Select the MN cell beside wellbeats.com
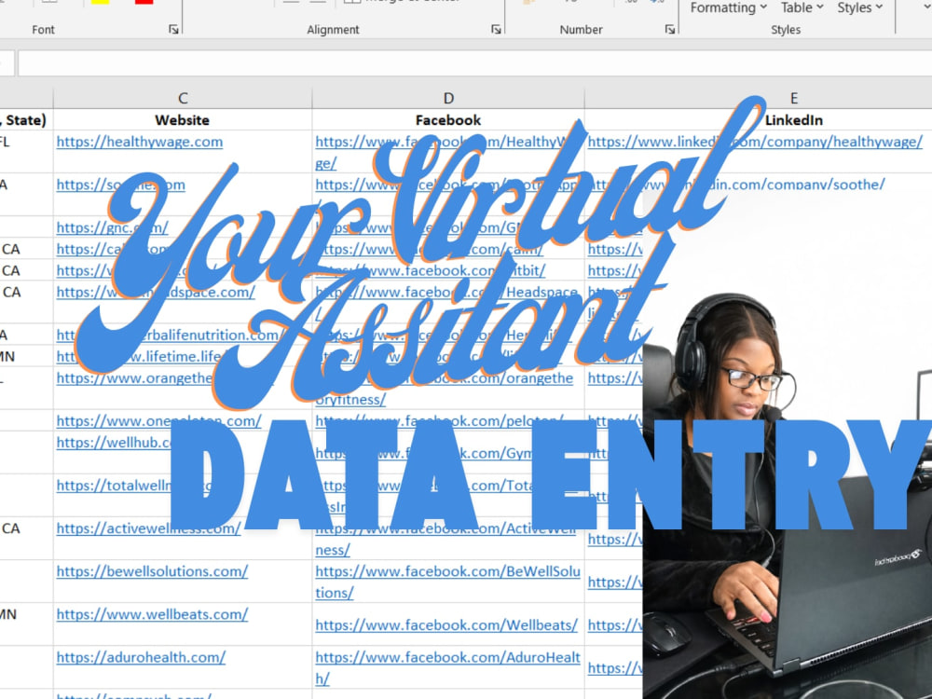932x699 pixels. tap(26, 624)
